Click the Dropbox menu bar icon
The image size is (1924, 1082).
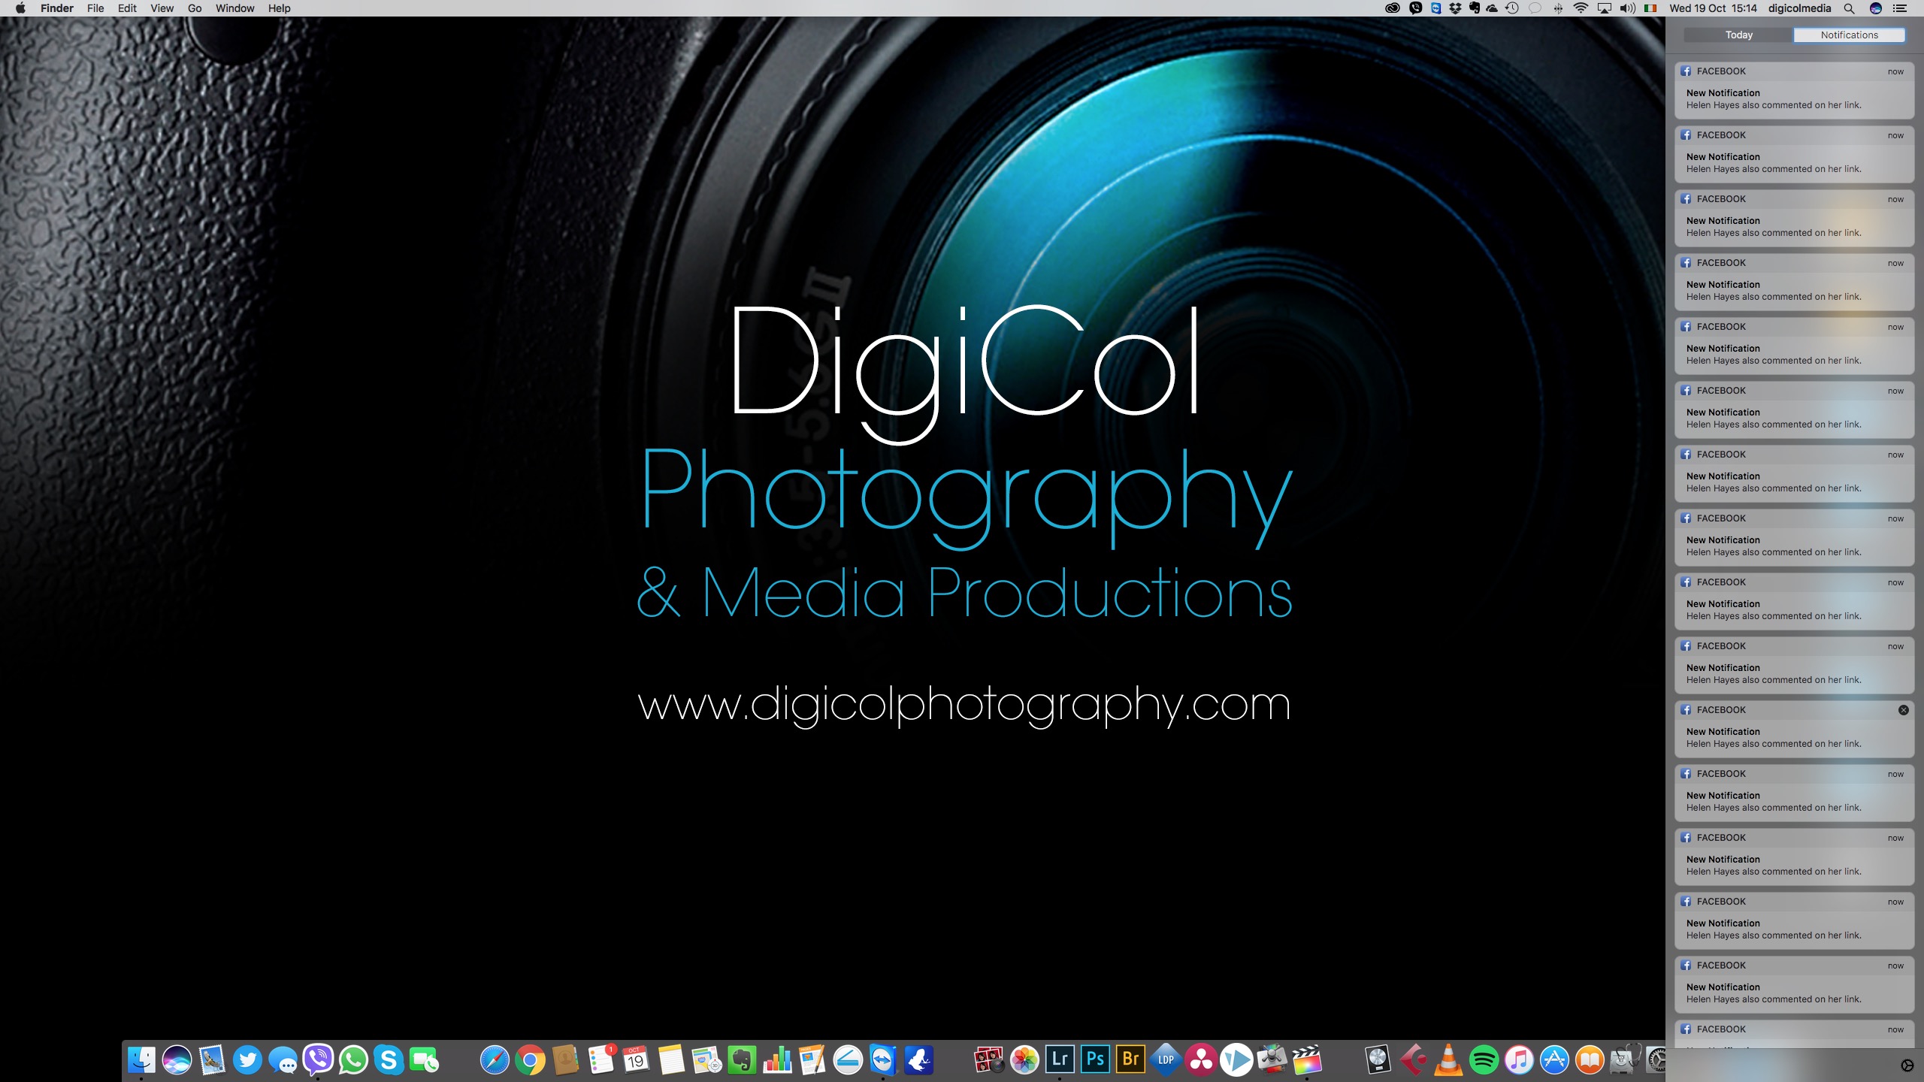coord(1455,8)
